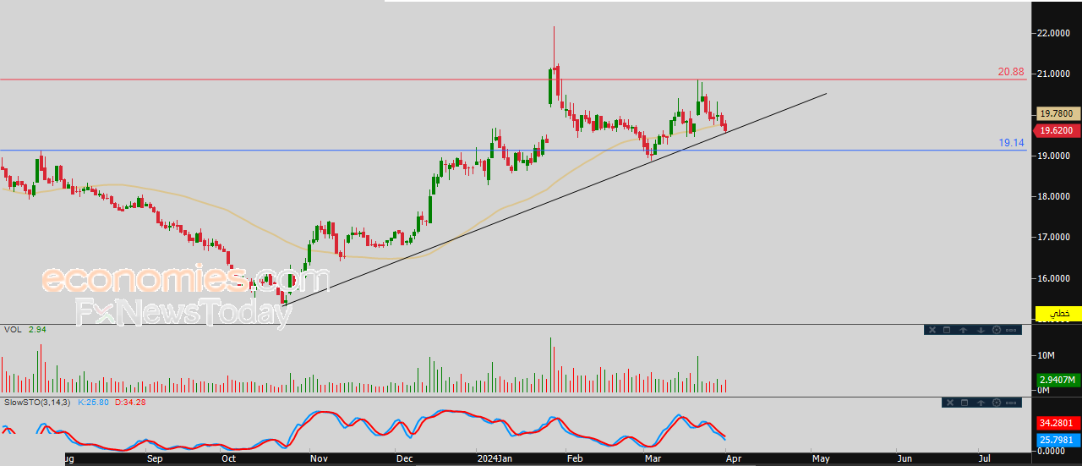This screenshot has width=1082, height=466.
Task: Open VOL panel settings gear
Action: pyautogui.click(x=997, y=330)
